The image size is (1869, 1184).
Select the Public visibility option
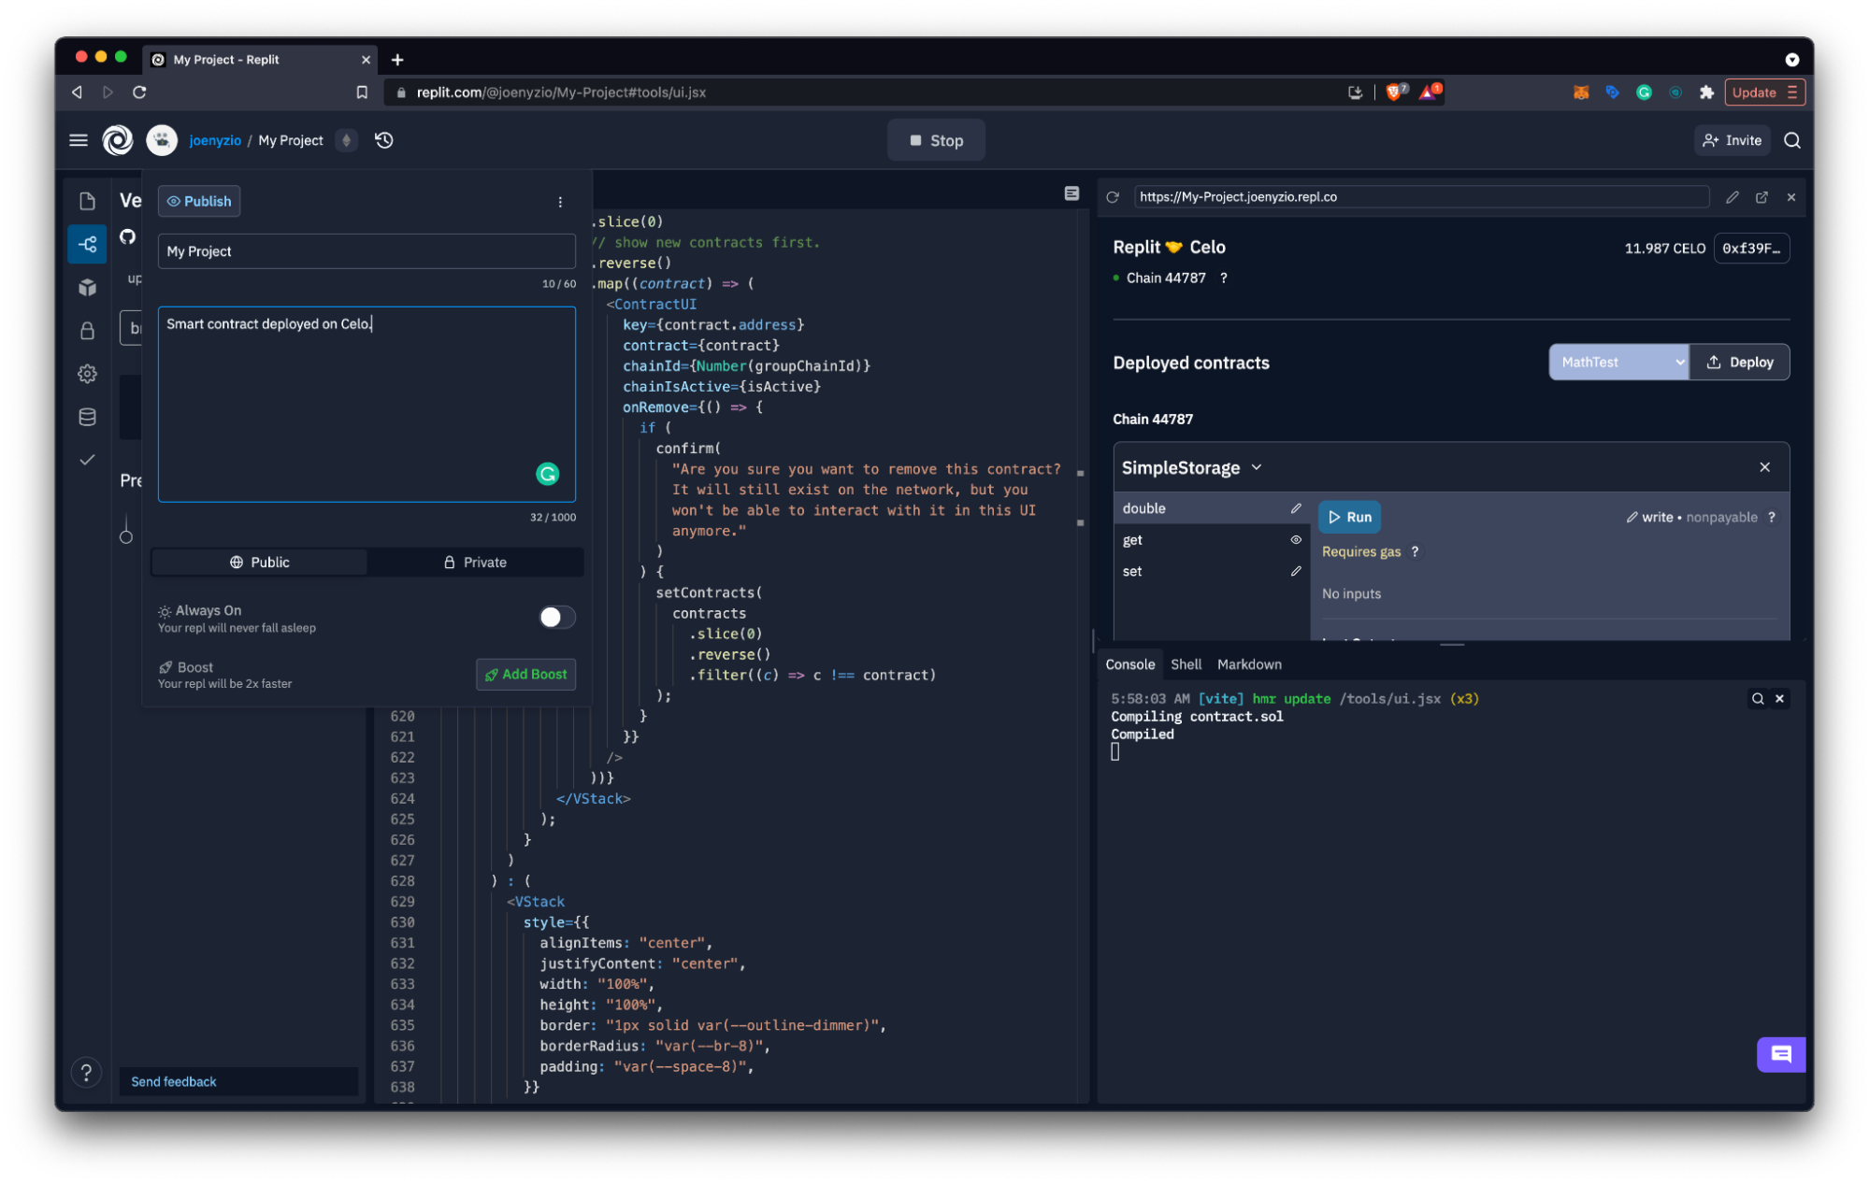point(259,563)
